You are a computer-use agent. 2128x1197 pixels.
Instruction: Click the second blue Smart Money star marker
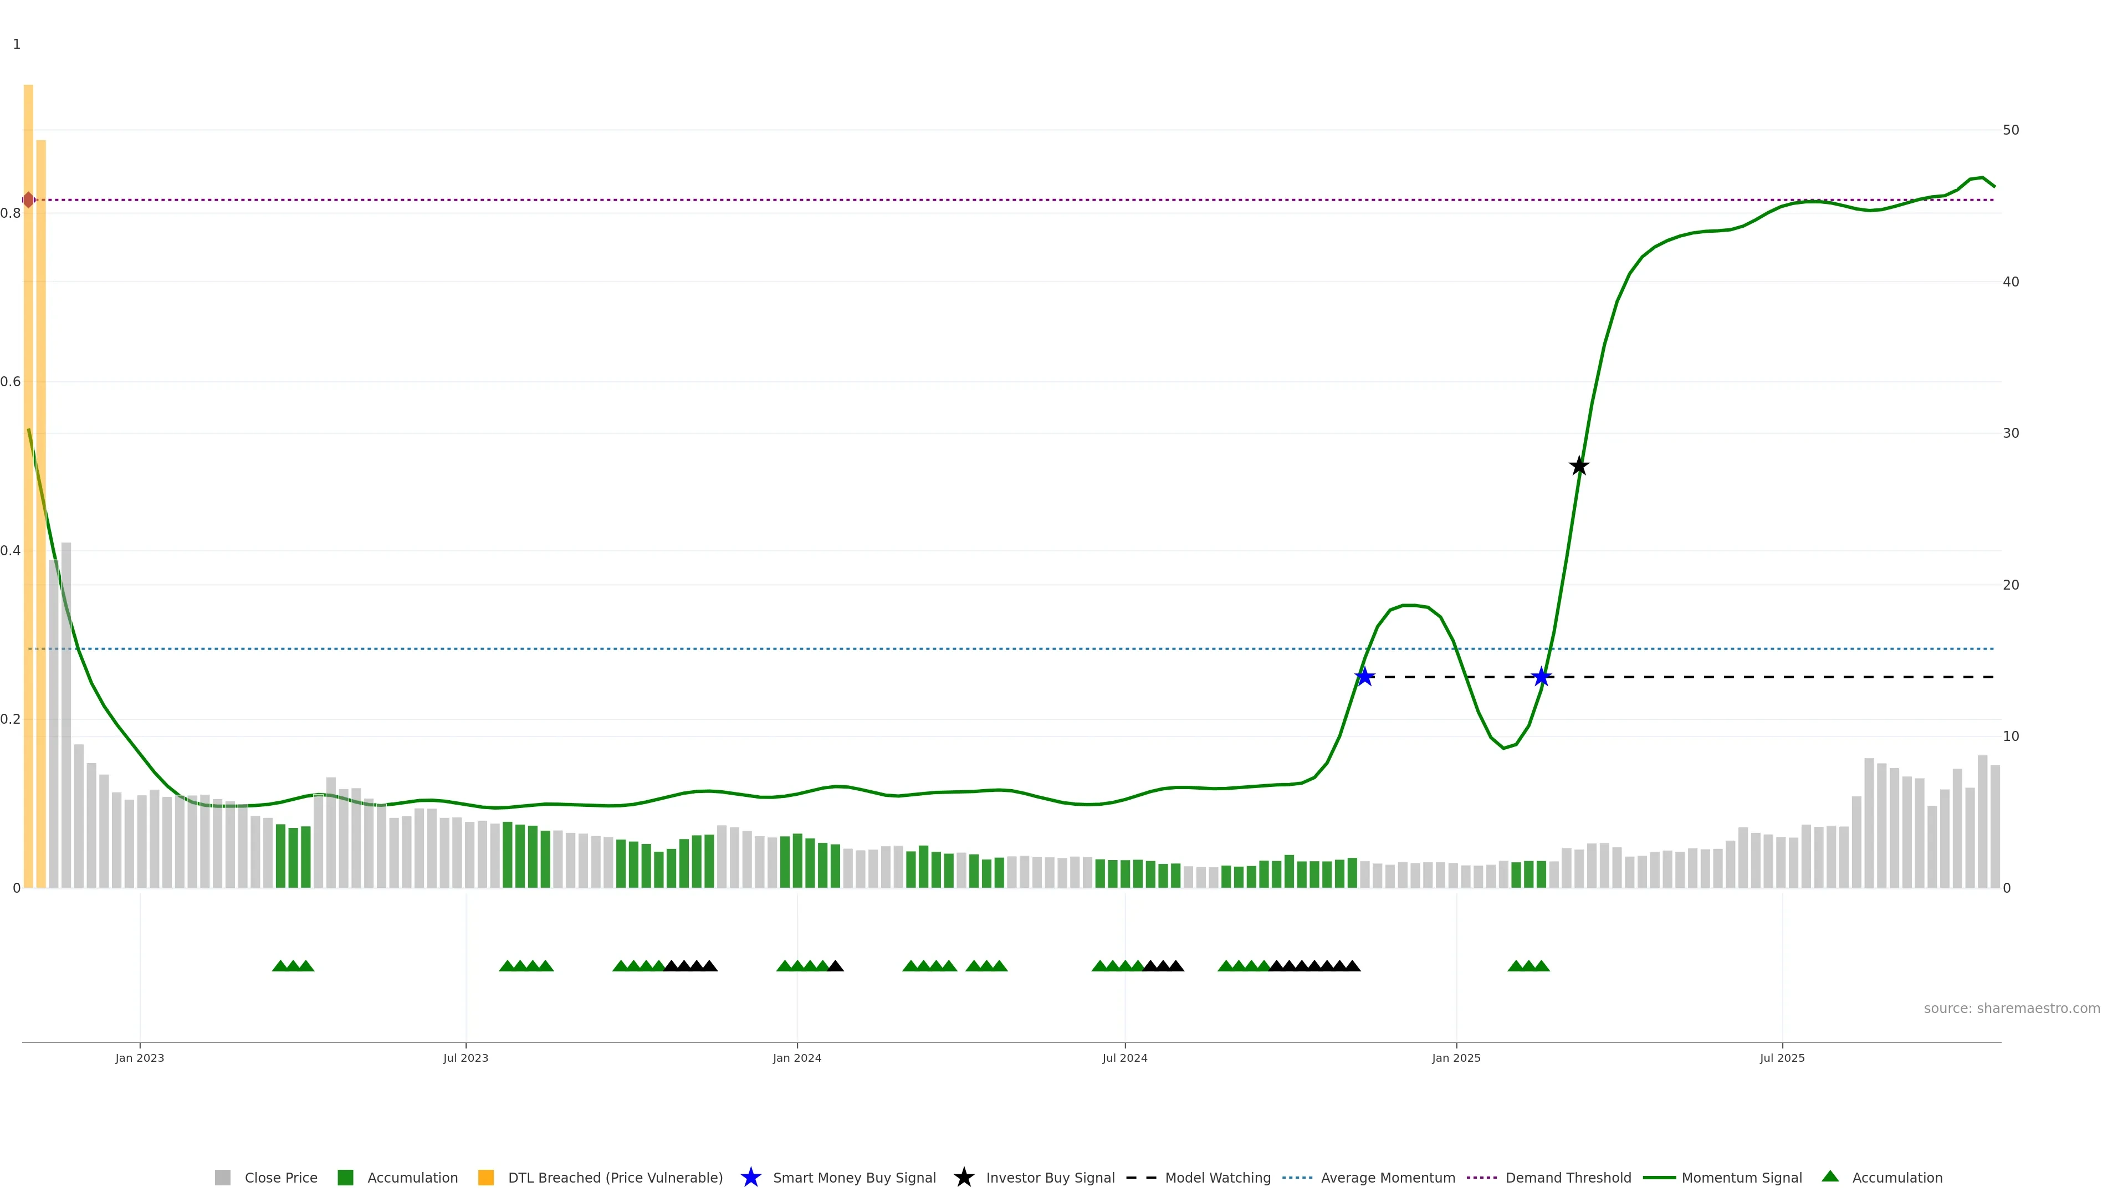pyautogui.click(x=1541, y=677)
